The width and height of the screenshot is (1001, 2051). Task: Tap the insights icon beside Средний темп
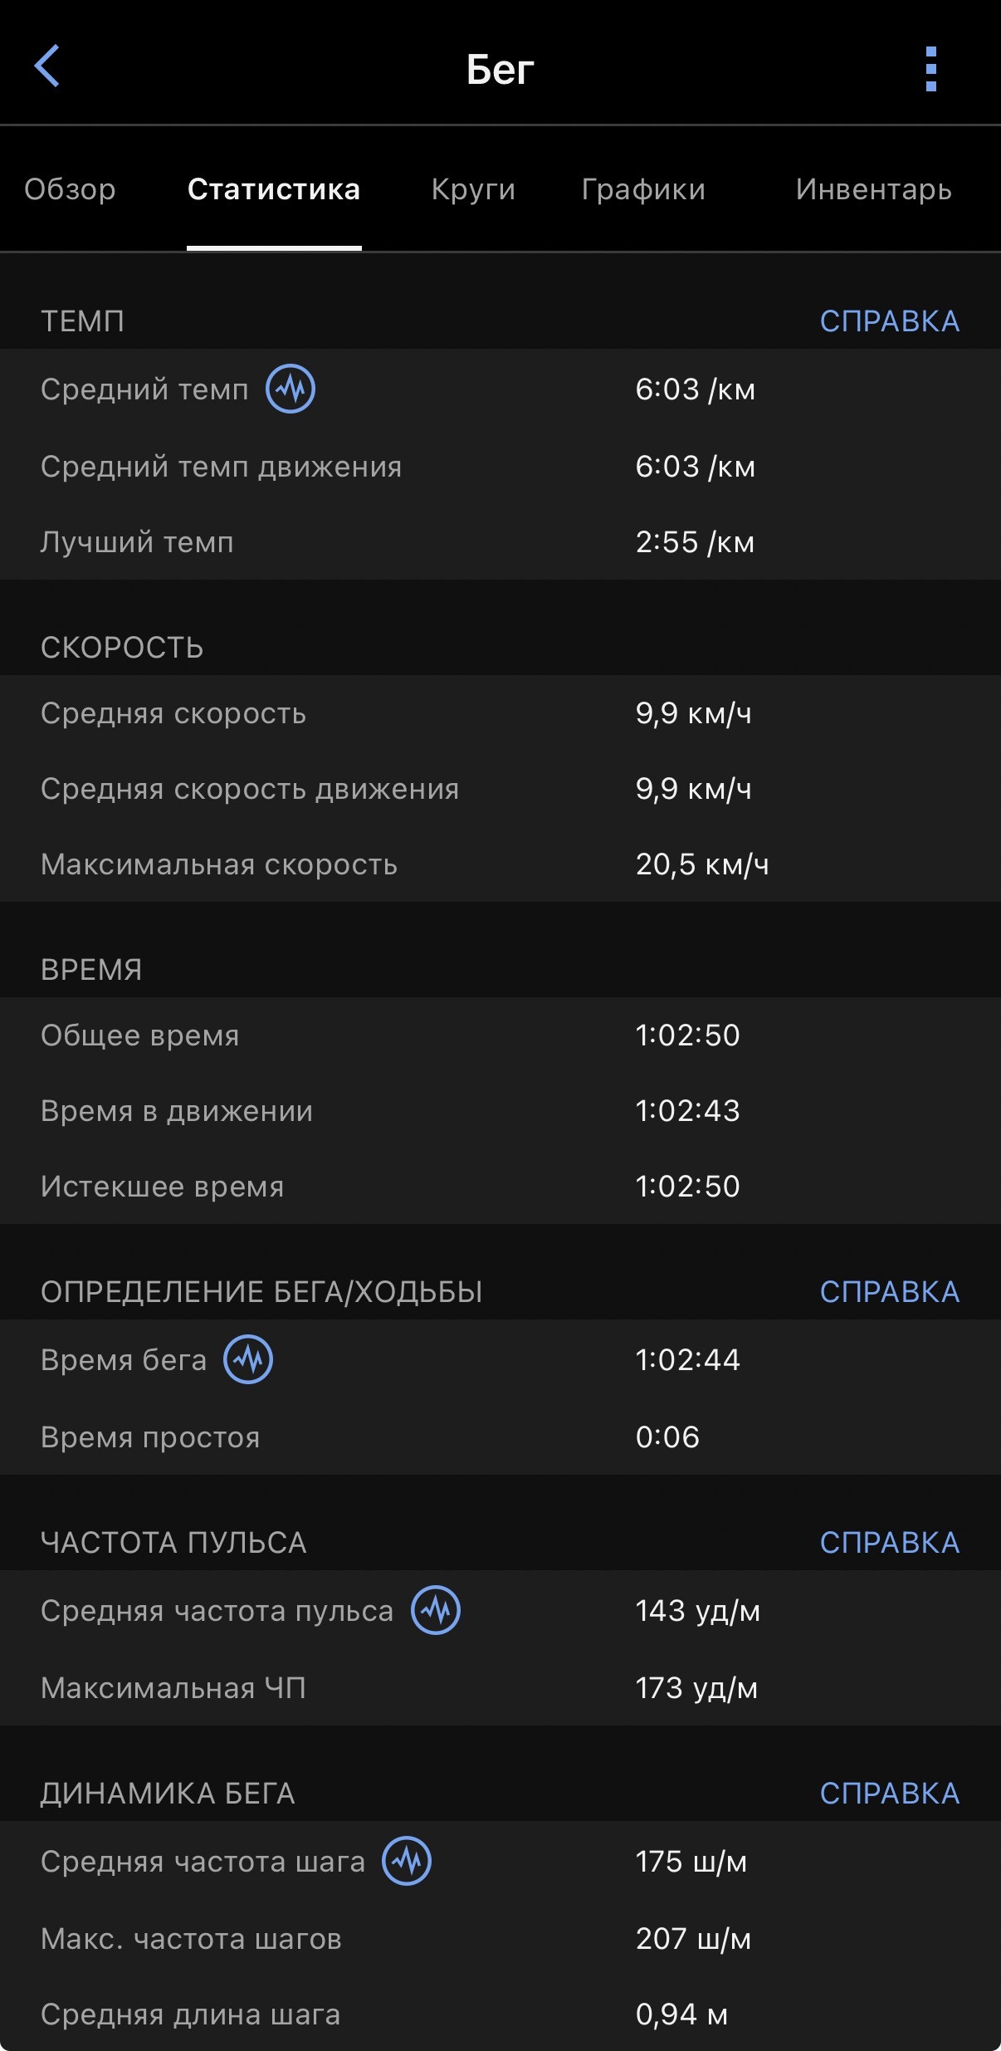[291, 389]
